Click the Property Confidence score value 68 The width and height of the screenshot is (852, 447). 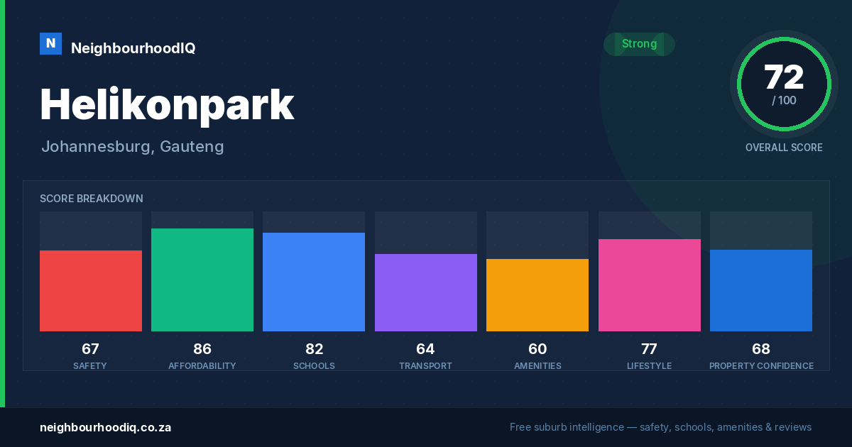tap(761, 349)
